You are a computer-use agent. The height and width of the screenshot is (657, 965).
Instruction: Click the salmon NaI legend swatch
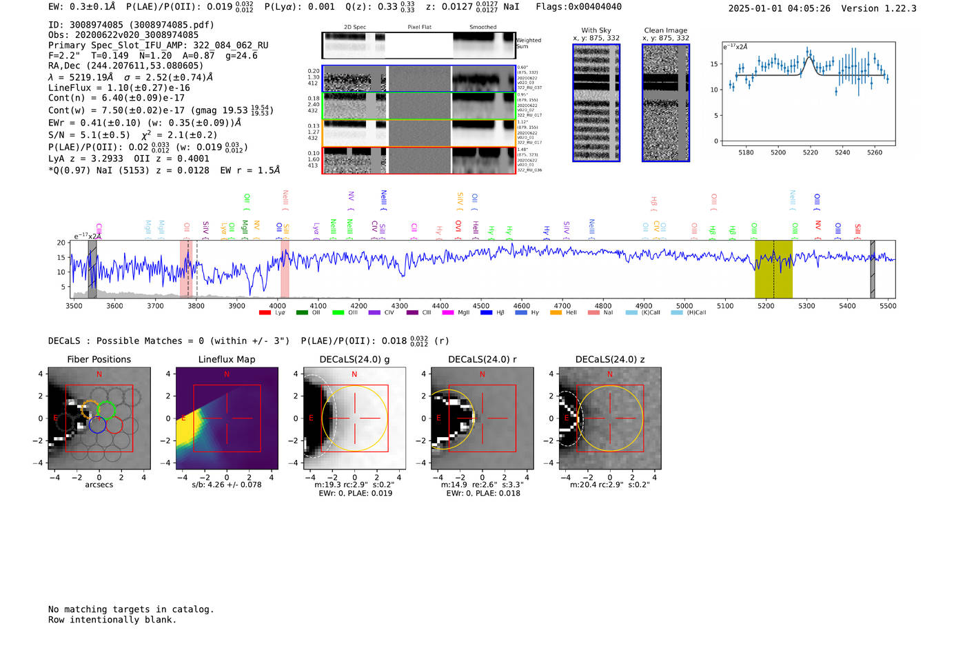click(x=593, y=313)
